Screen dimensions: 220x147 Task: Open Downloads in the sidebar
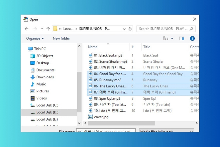click(42, 77)
